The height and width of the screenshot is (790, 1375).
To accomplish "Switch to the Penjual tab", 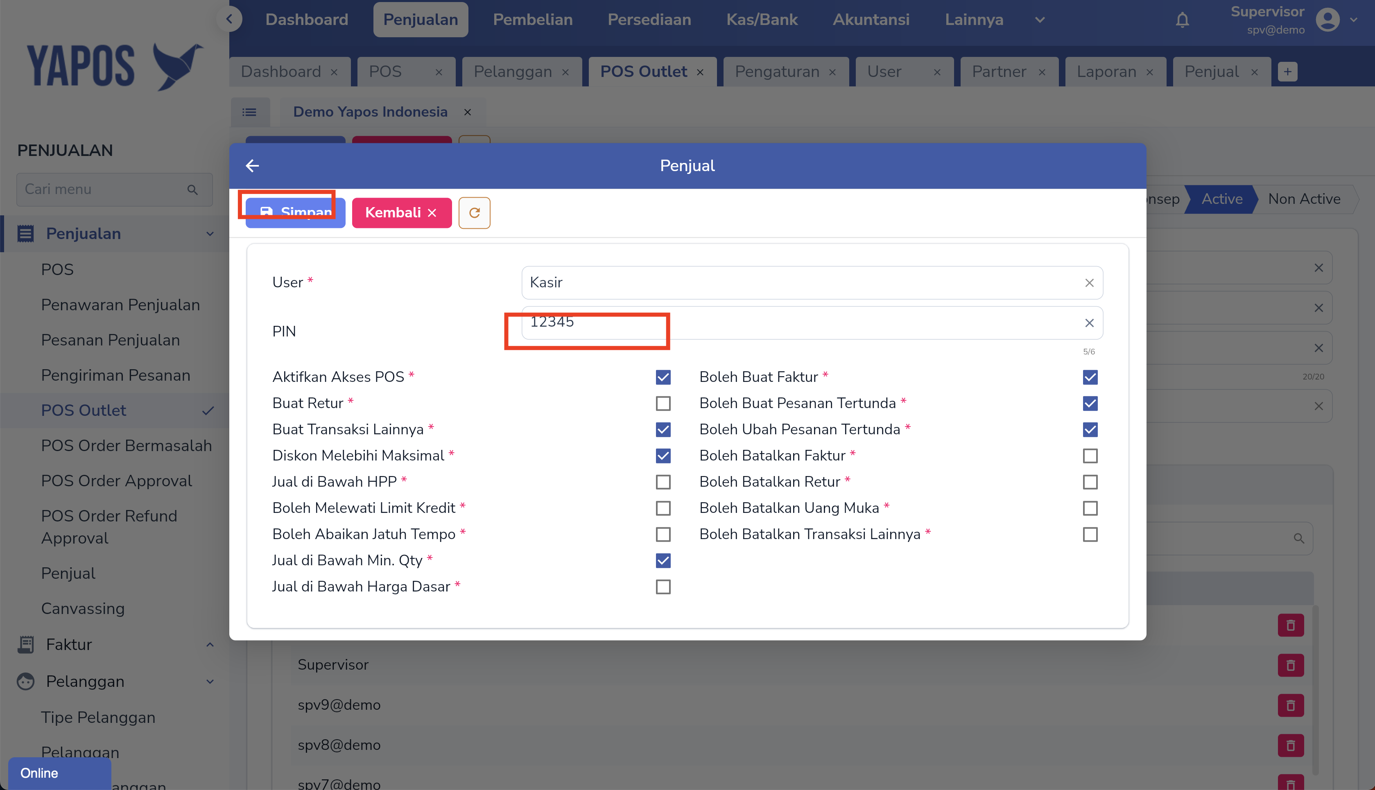I will pyautogui.click(x=1212, y=72).
